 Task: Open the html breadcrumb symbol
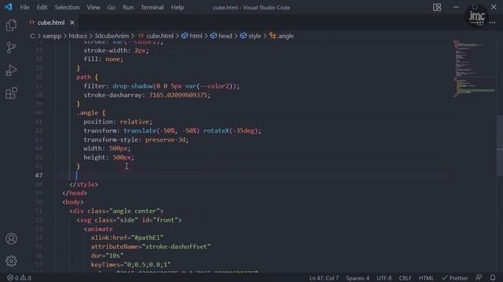click(x=192, y=36)
